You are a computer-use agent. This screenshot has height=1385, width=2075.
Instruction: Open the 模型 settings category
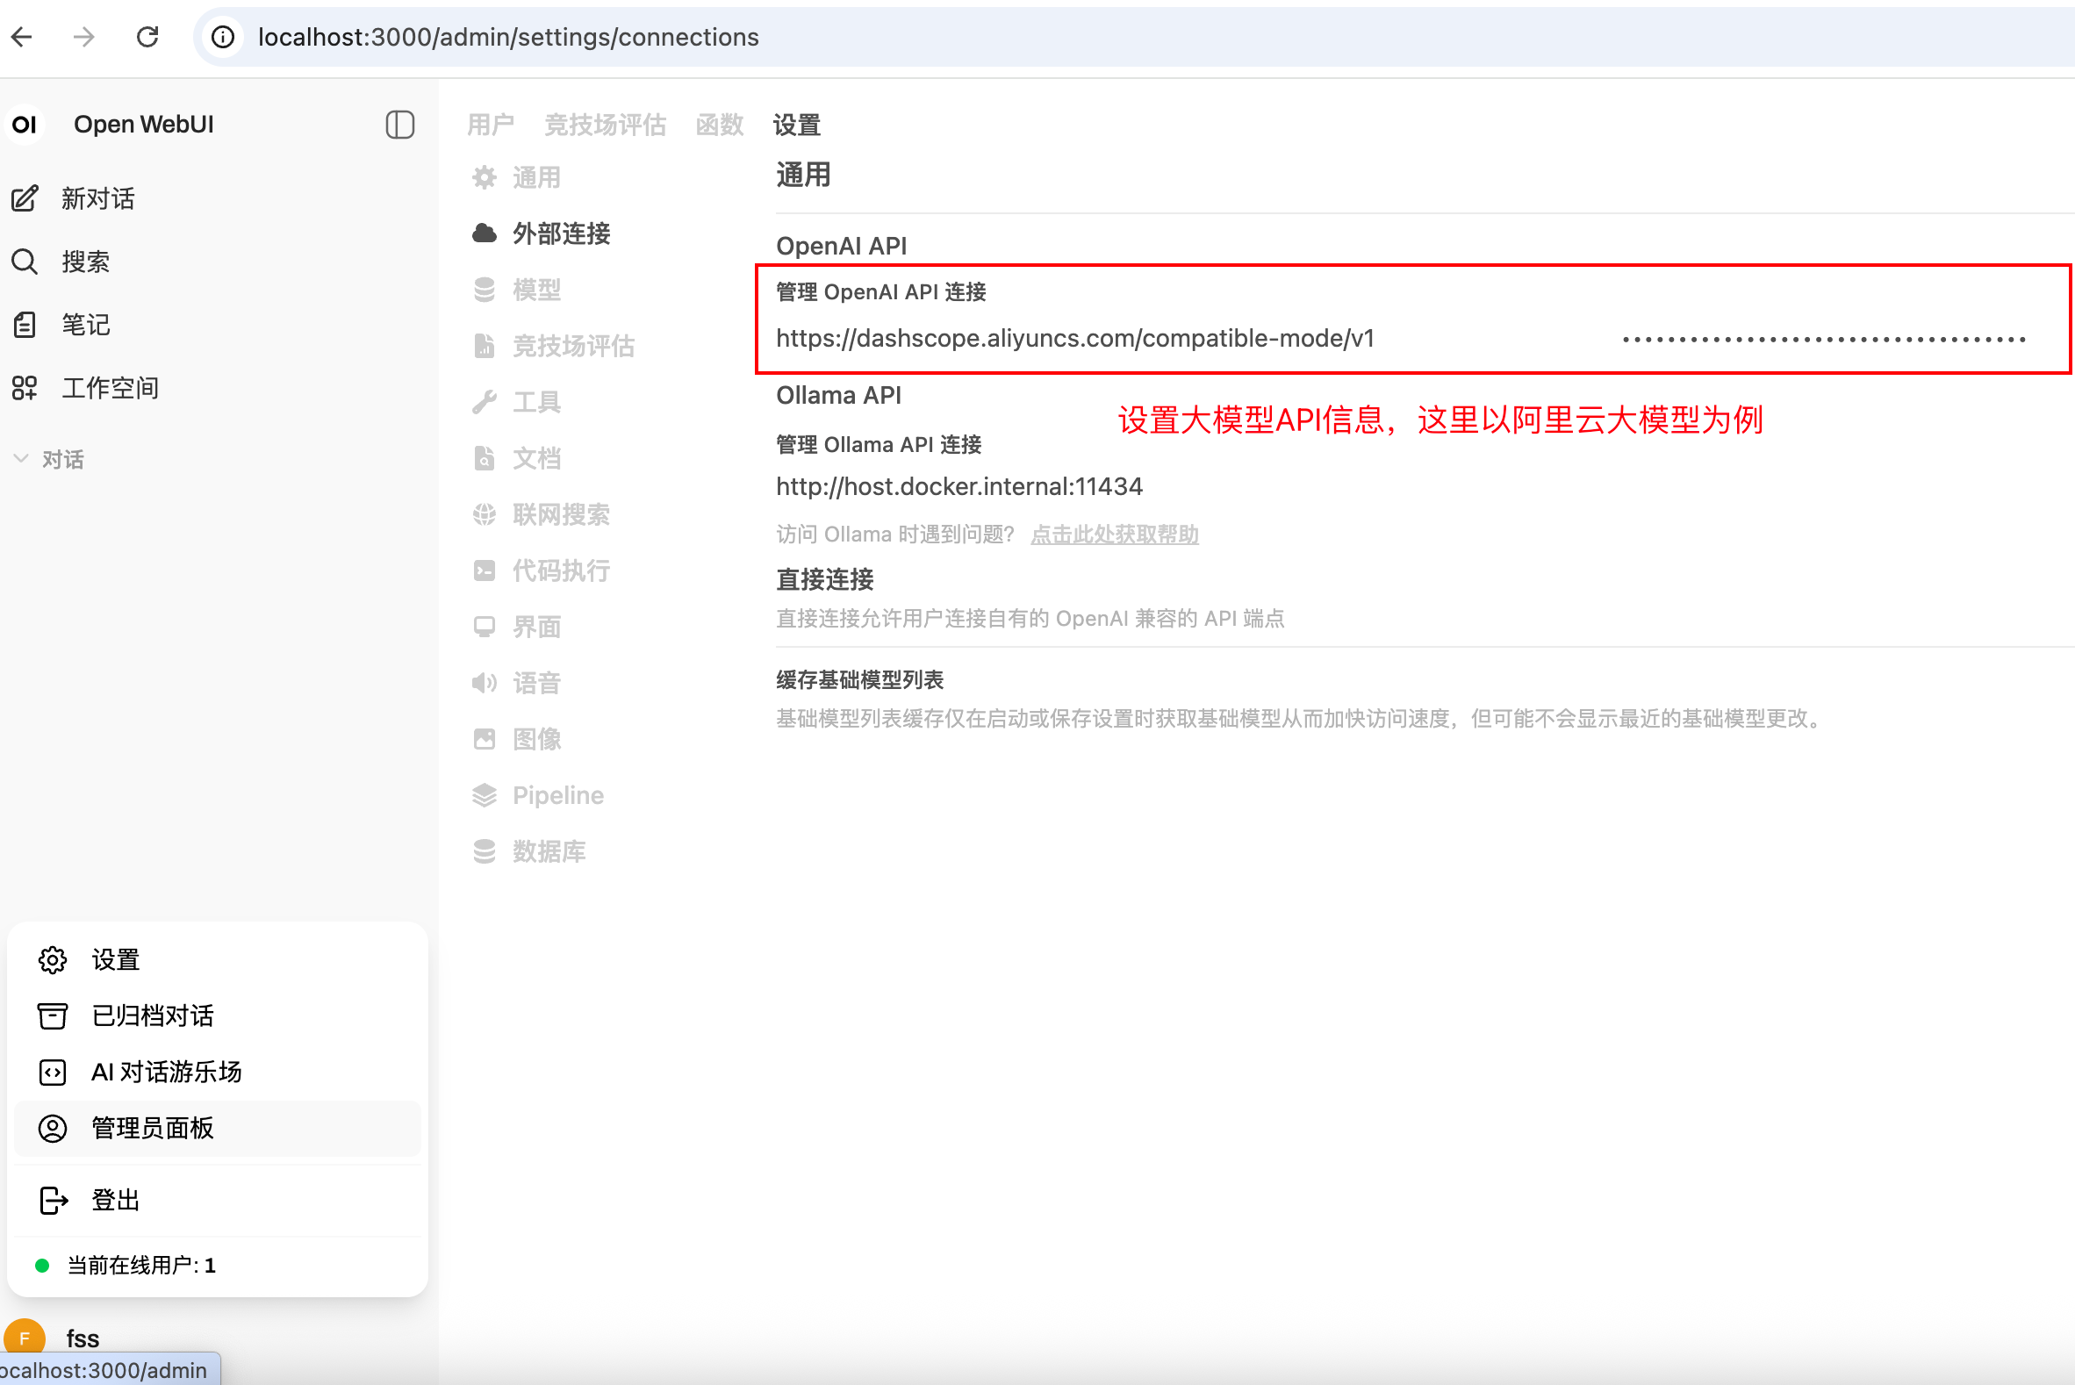tap(517, 290)
